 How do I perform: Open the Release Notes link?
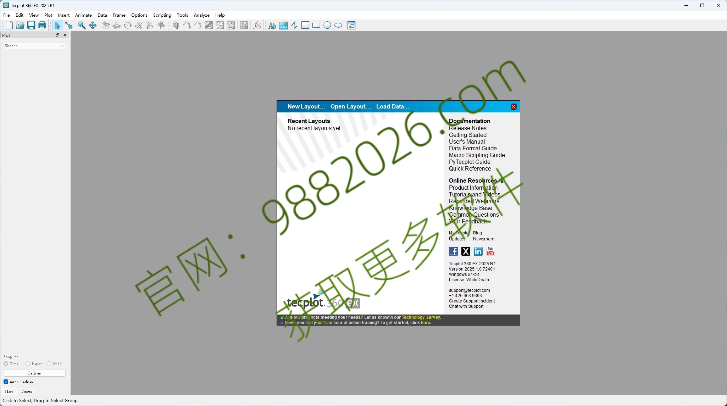coord(467,128)
